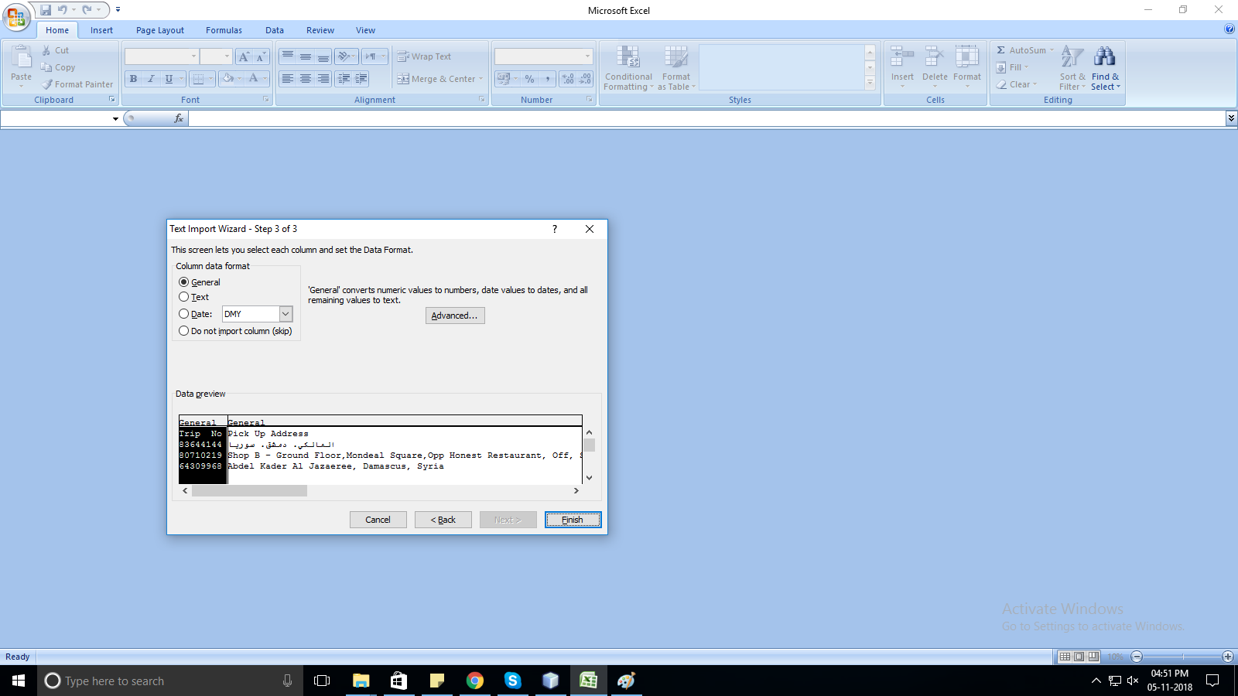Open the DMY date format dropdown
The image size is (1238, 696).
click(286, 314)
